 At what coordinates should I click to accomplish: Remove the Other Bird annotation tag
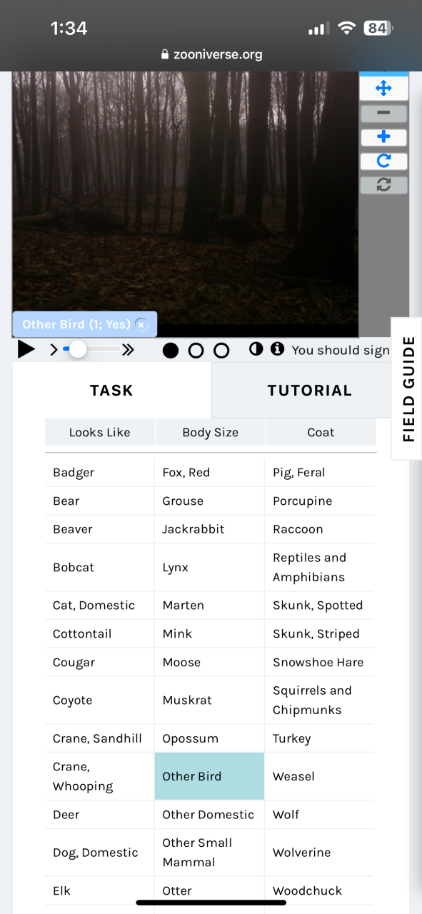point(141,325)
